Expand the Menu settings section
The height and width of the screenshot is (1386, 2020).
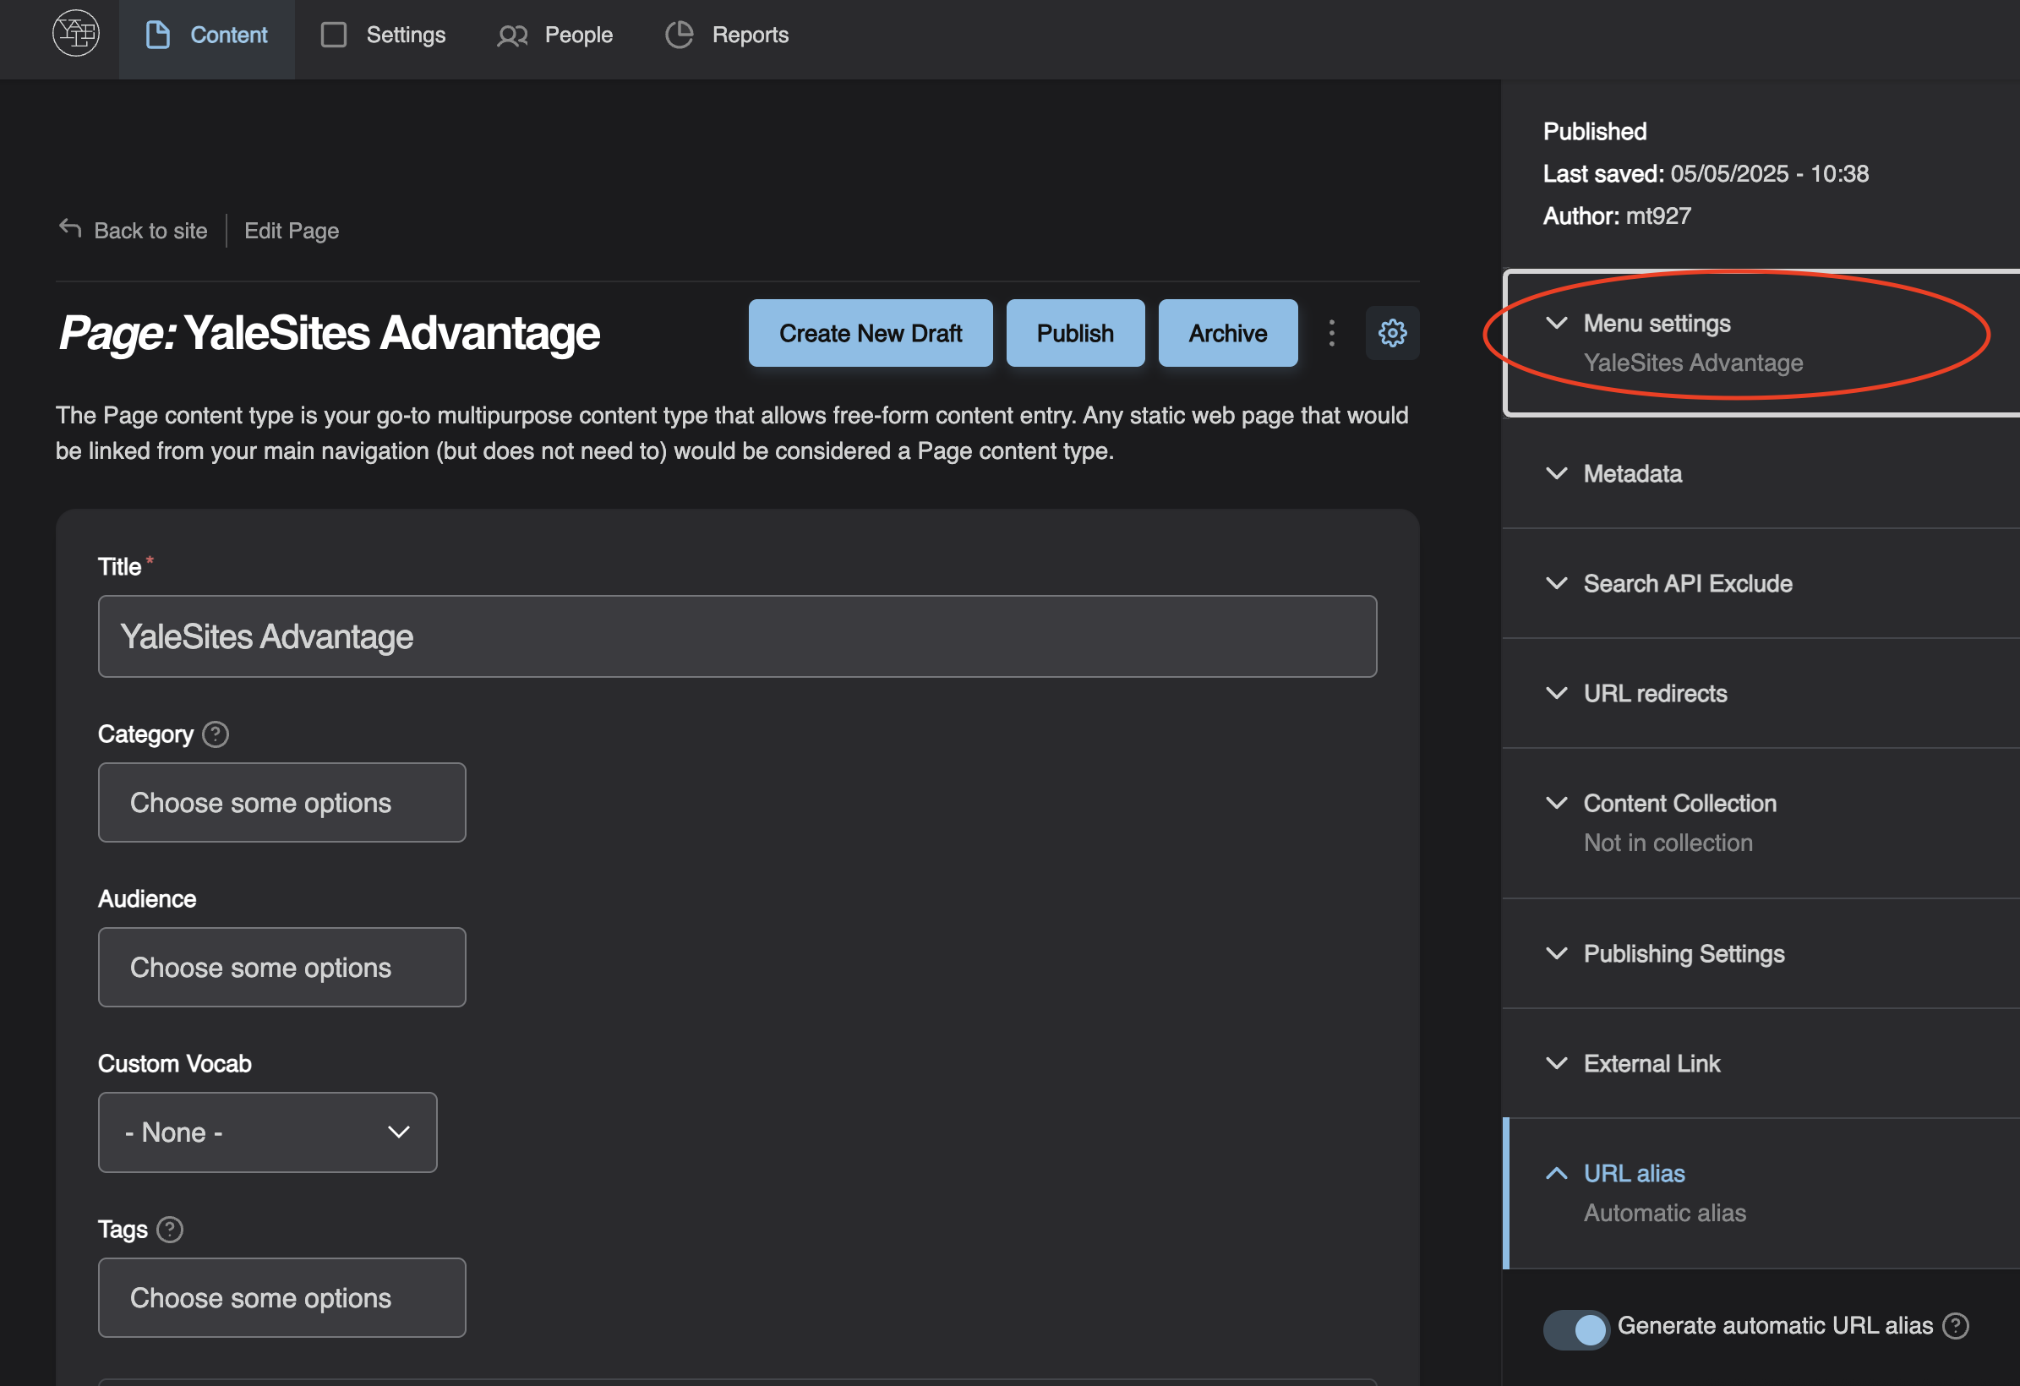[x=1763, y=342]
